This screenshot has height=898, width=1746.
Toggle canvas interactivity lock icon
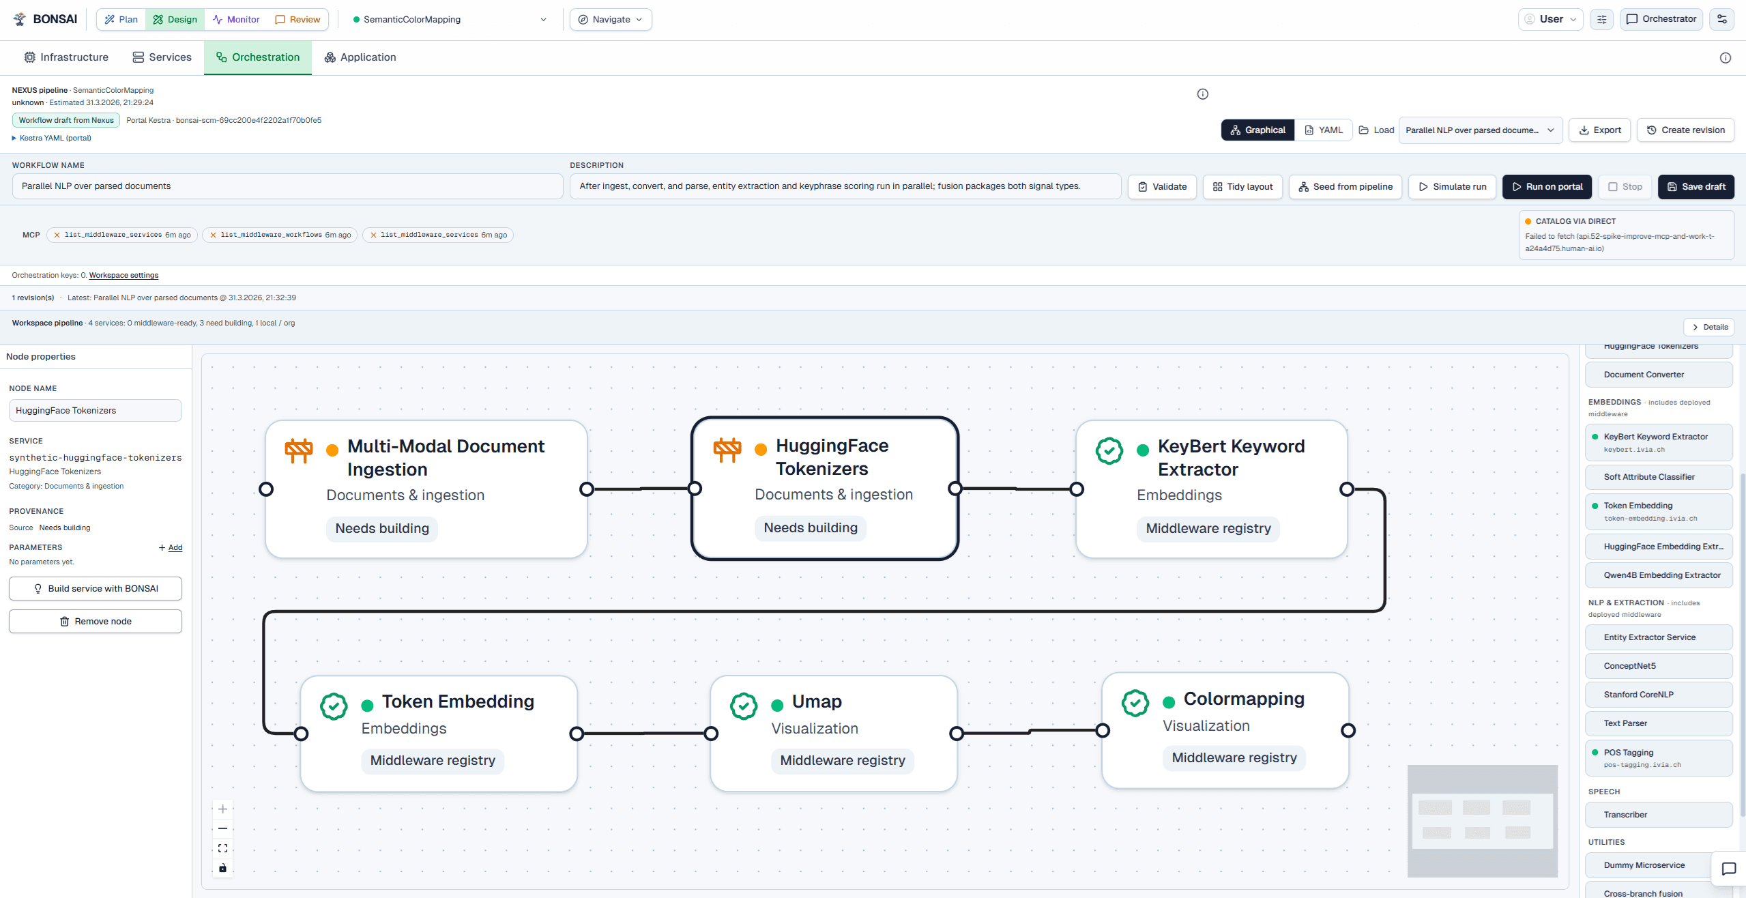point(222,868)
